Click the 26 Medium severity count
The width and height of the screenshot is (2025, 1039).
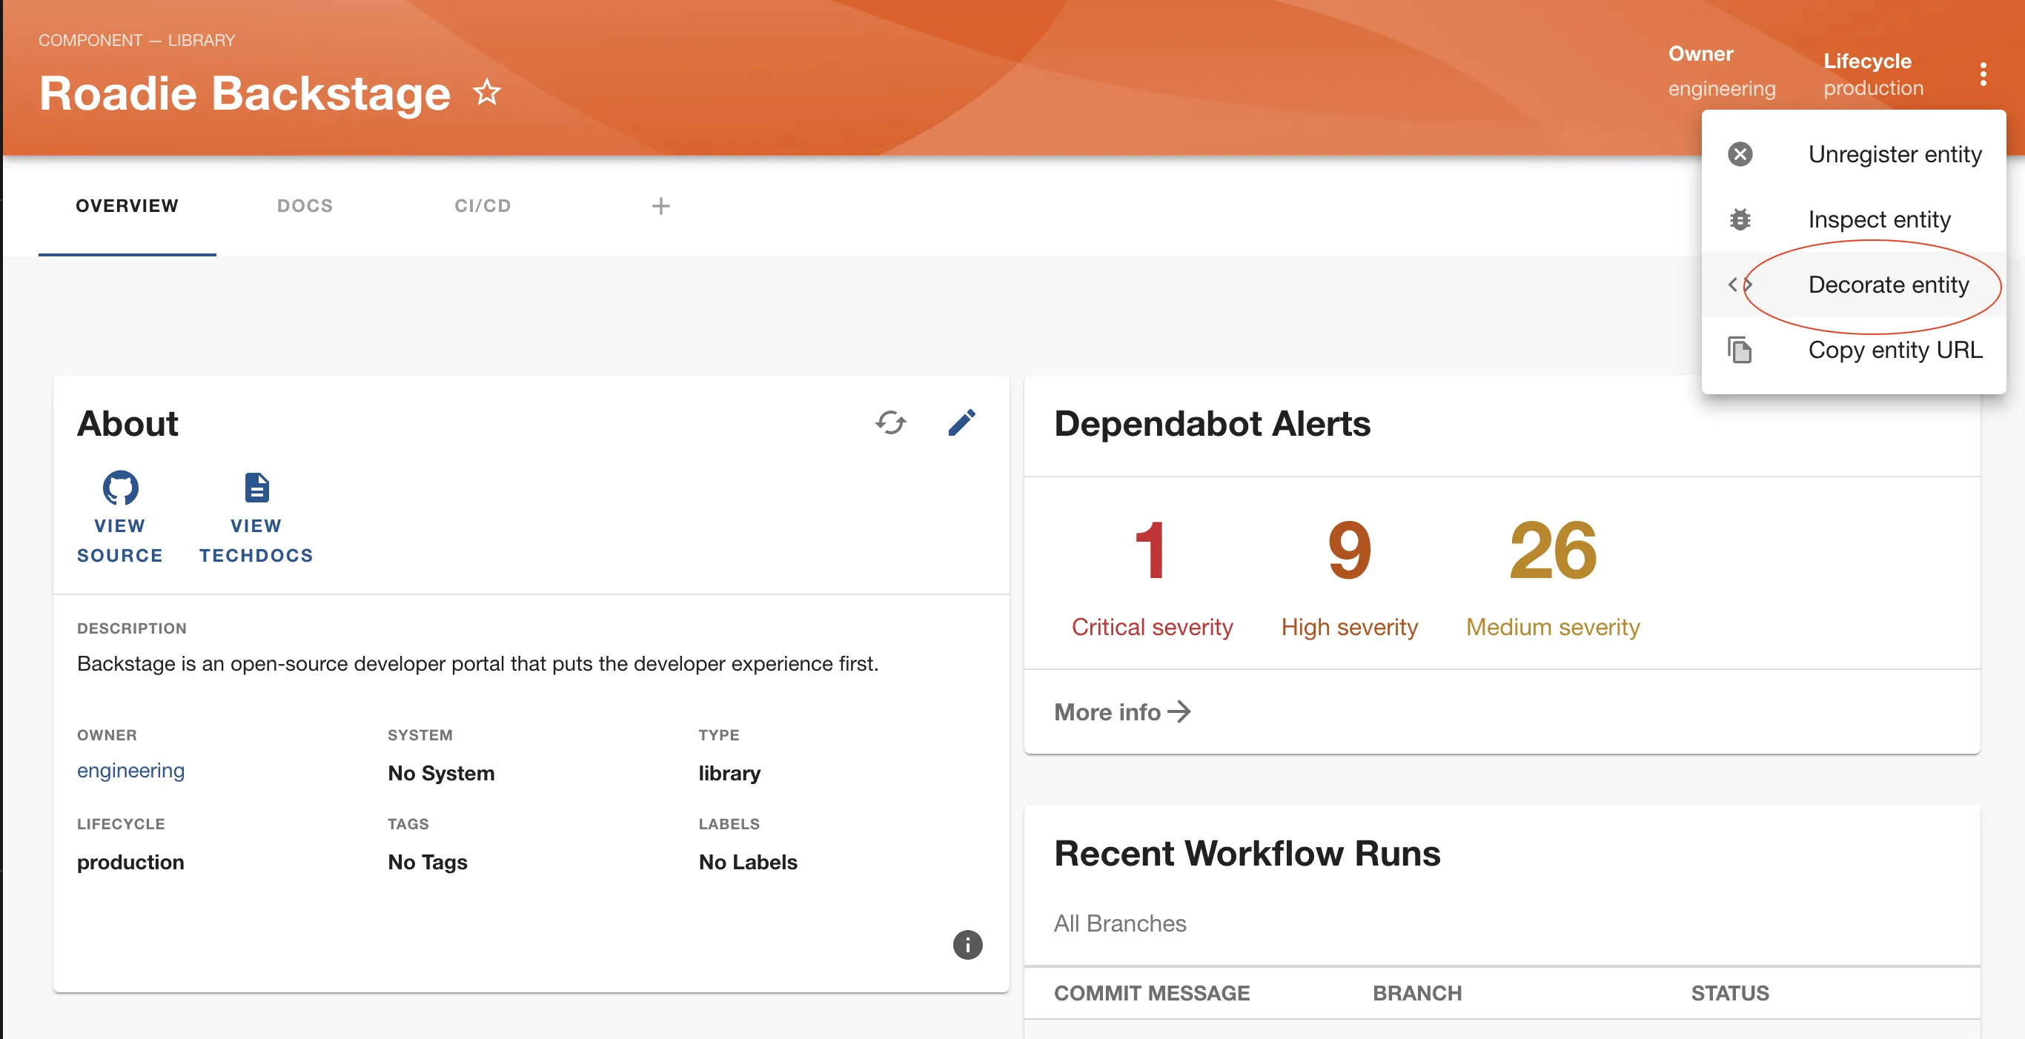coord(1553,551)
